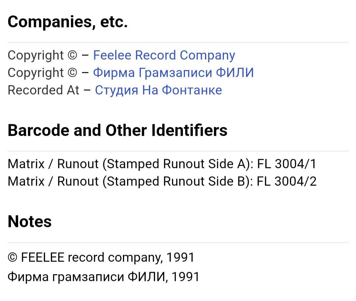This screenshot has width=356, height=301.
Task: Click the Companies, etc. section heading
Action: pyautogui.click(x=68, y=22)
